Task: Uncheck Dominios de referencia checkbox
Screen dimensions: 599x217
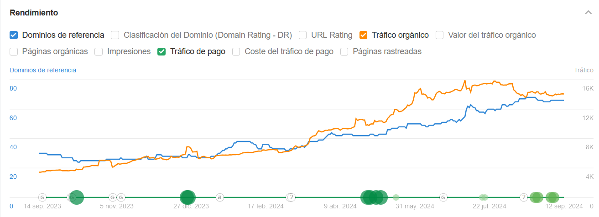Action: click(14, 35)
